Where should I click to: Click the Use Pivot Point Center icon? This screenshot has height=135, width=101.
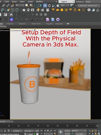click(x=72, y=5)
